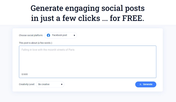This screenshot has width=176, height=102.
Task: Click the sparkle icon on Generate button
Action: point(141,84)
